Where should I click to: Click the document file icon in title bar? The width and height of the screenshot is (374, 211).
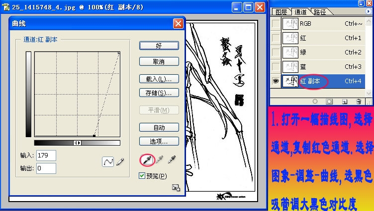(6, 7)
